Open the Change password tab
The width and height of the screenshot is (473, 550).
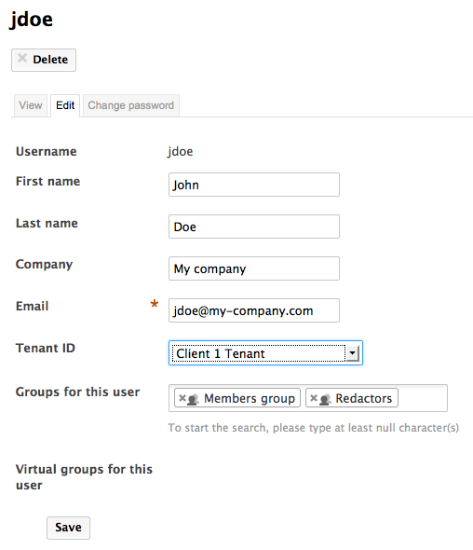(x=131, y=105)
